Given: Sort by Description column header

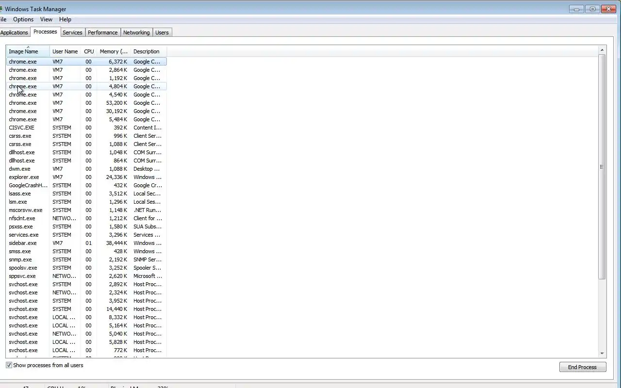Looking at the screenshot, I should pyautogui.click(x=148, y=51).
